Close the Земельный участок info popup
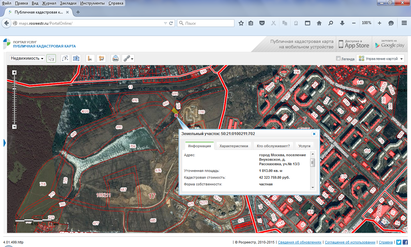This screenshot has height=247, width=411. click(314, 134)
